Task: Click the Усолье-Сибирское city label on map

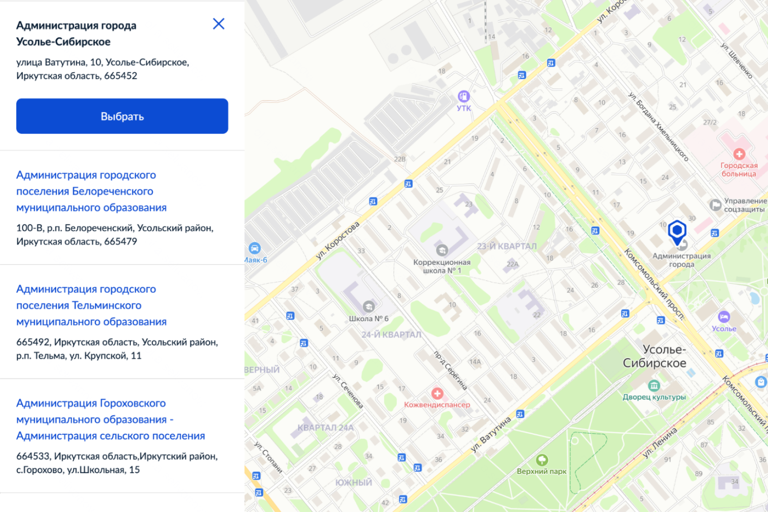Action: (x=654, y=356)
